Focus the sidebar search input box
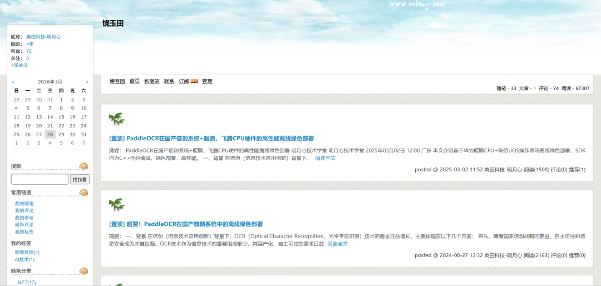This screenshot has height=286, width=601. click(x=40, y=179)
